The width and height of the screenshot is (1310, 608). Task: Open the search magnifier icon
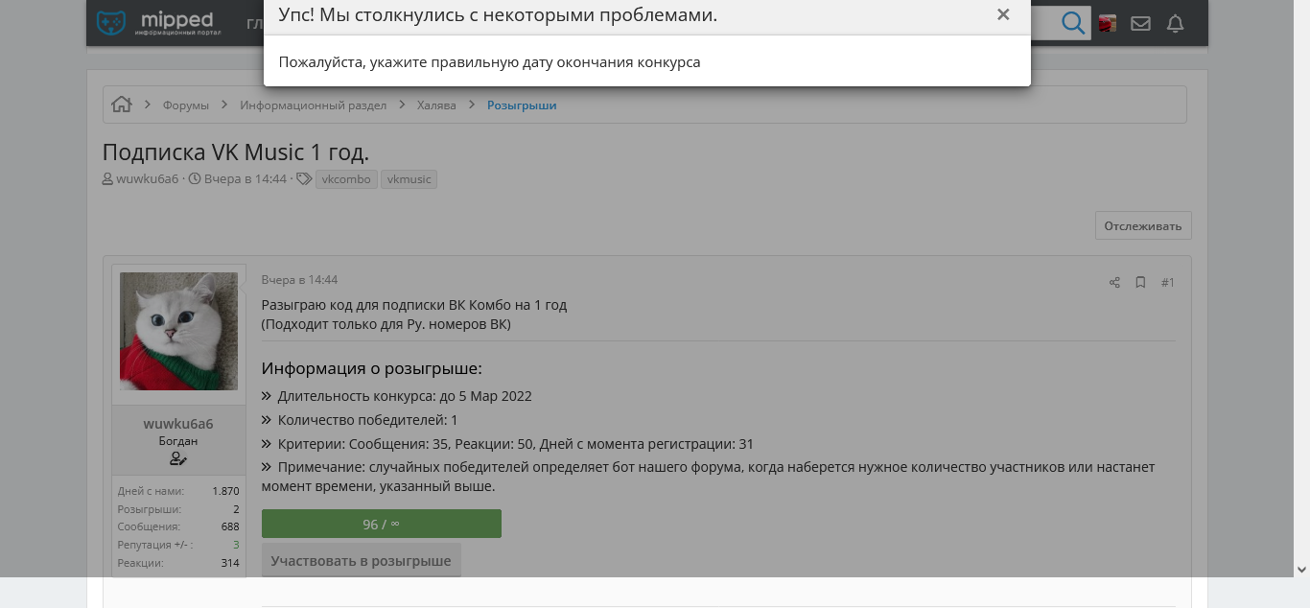click(1073, 23)
